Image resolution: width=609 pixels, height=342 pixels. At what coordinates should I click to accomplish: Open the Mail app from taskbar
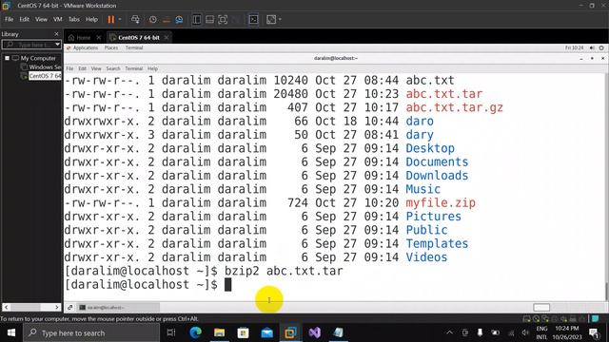(x=267, y=332)
